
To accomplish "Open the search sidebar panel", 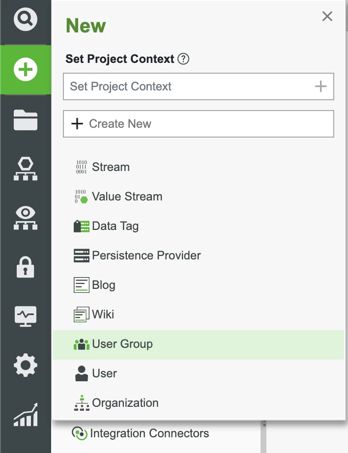I will (x=25, y=20).
